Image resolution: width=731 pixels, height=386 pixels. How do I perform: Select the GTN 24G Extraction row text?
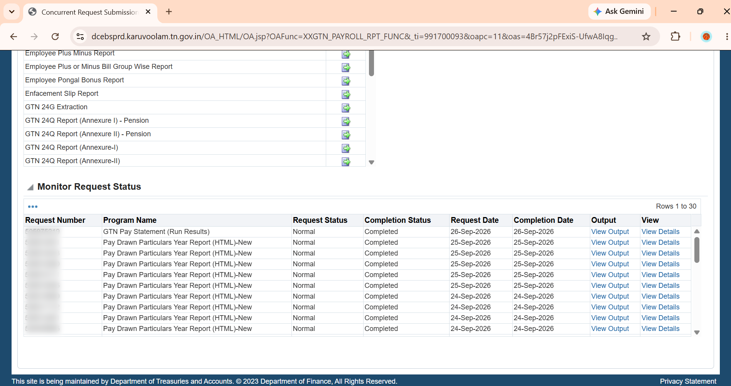click(x=56, y=107)
